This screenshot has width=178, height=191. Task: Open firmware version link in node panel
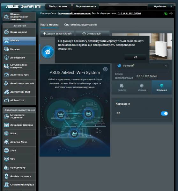(147, 76)
